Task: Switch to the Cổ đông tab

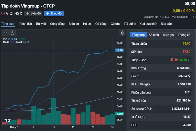Action: tap(101, 24)
